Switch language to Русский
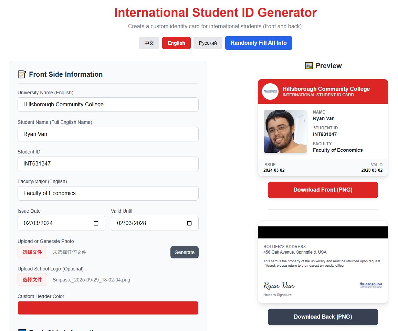This screenshot has height=331, width=398. coord(208,43)
